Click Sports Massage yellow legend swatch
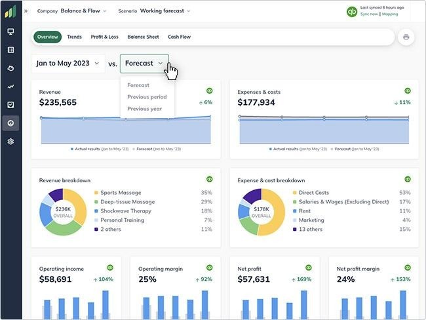The height and width of the screenshot is (320, 426). [x=96, y=193]
